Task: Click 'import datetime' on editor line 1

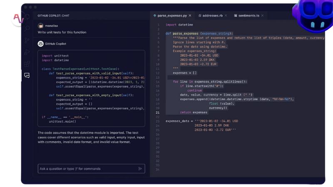Action: tap(179, 25)
